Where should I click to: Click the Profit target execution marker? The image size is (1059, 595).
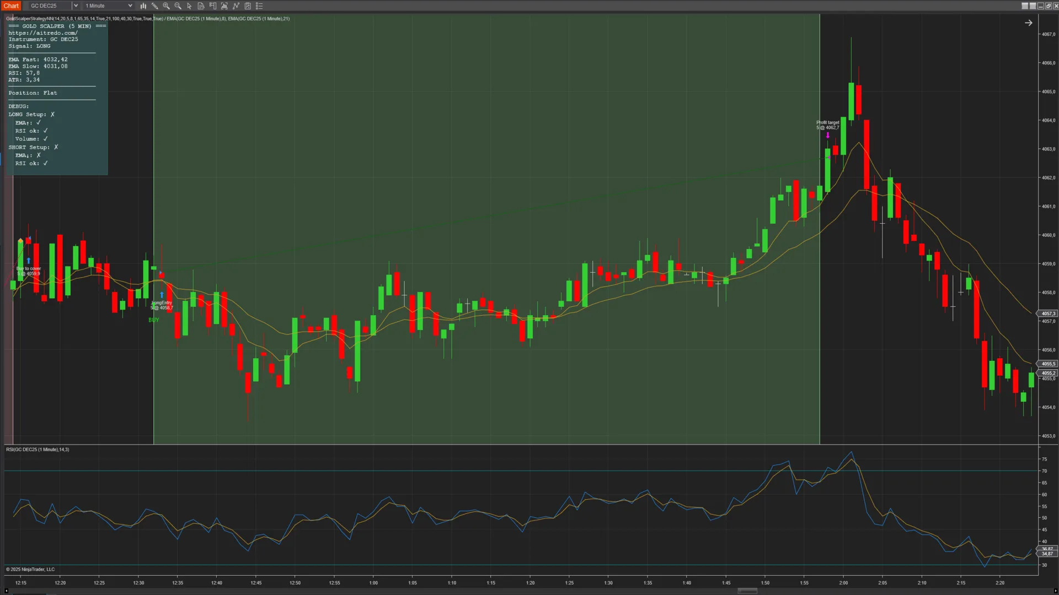pos(827,135)
